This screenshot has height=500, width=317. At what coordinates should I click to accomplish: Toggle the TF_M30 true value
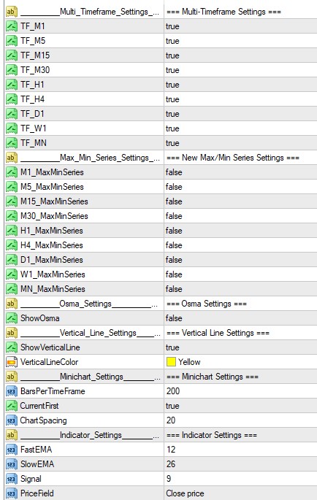point(172,70)
